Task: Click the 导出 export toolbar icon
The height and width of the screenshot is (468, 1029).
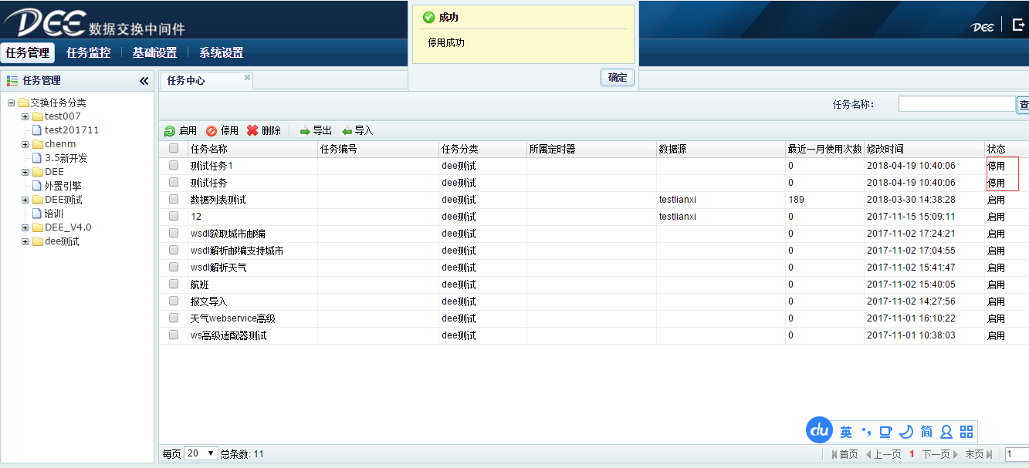Action: point(305,131)
